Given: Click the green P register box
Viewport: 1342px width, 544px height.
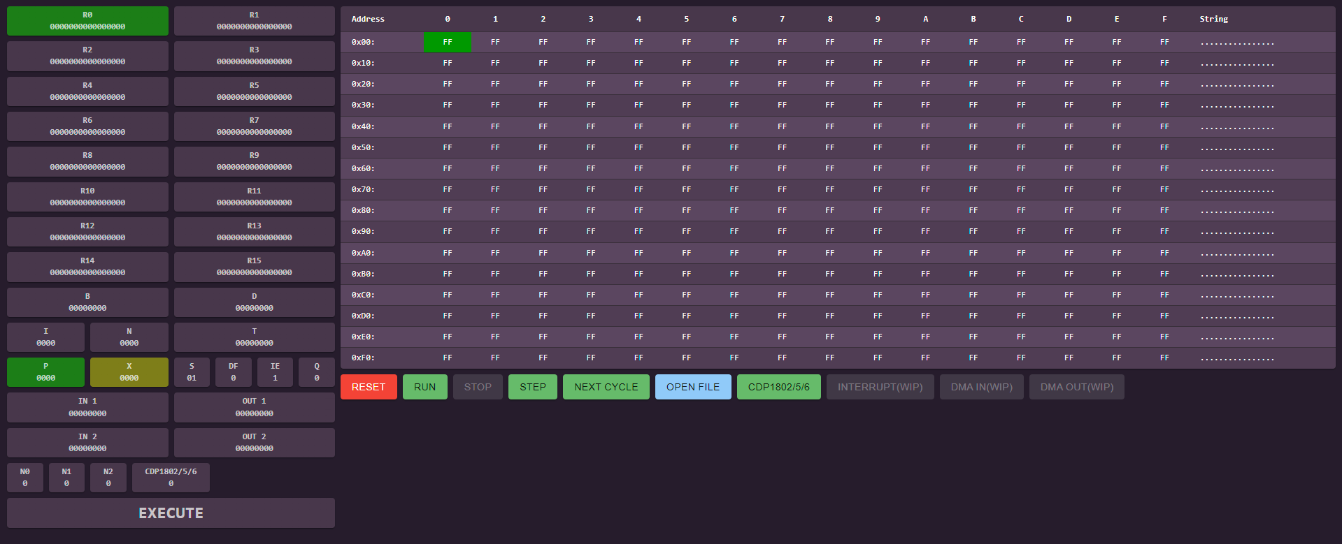Looking at the screenshot, I should 45,372.
